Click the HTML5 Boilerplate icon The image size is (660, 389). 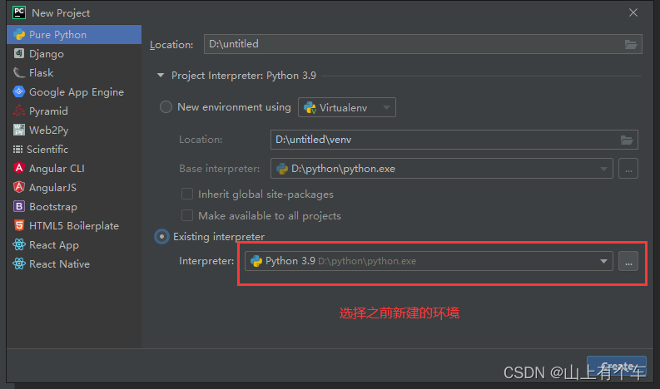[19, 225]
